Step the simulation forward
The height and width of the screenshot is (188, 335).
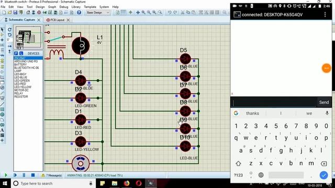tap(15, 175)
